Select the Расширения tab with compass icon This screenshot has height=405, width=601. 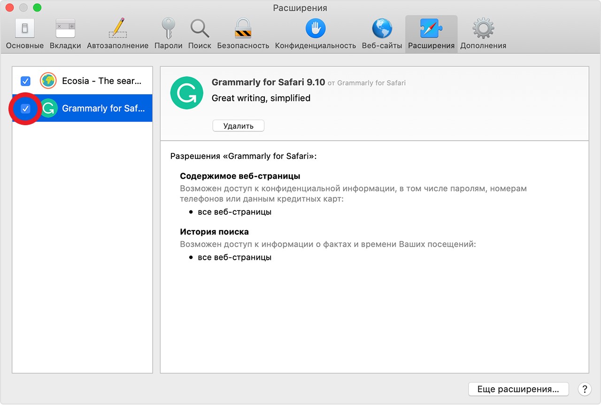(431, 33)
